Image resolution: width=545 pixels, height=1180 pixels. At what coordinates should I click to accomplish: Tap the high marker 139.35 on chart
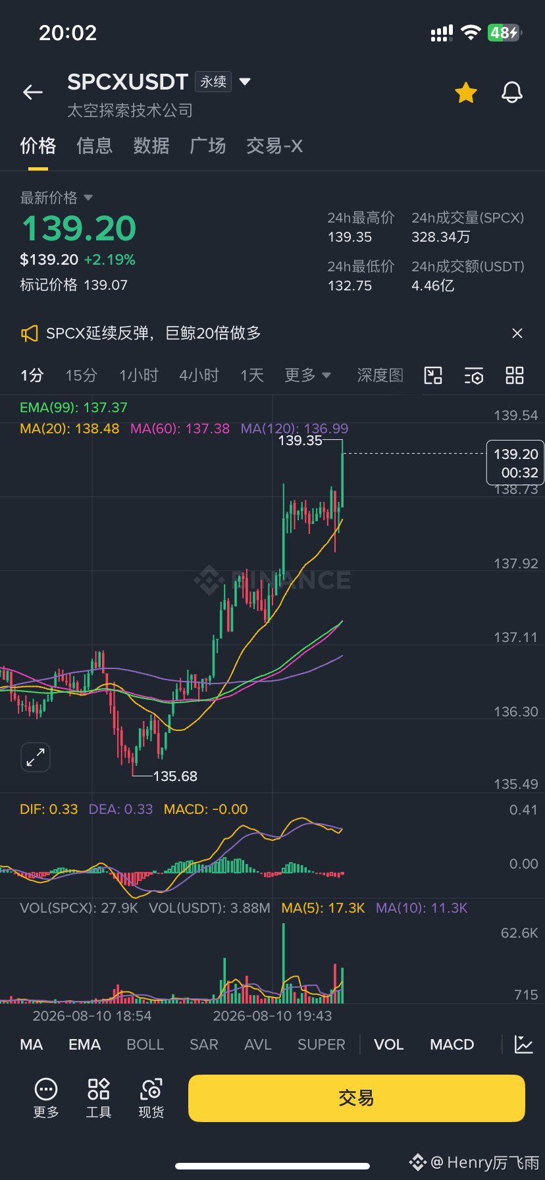(300, 441)
